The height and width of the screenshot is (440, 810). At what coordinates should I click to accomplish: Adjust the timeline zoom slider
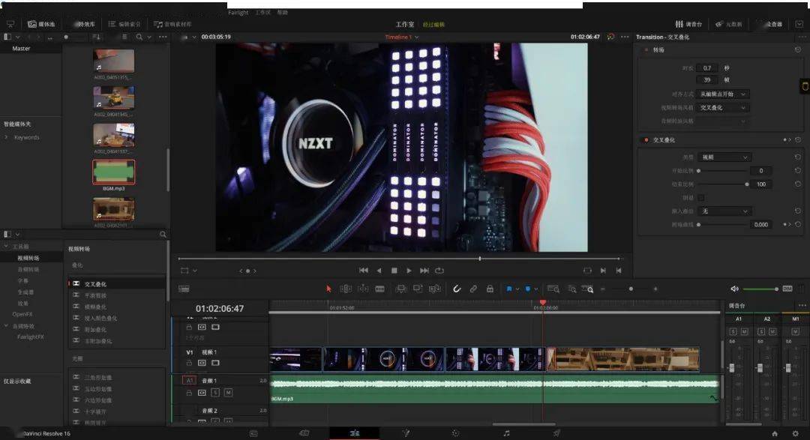[x=630, y=289]
